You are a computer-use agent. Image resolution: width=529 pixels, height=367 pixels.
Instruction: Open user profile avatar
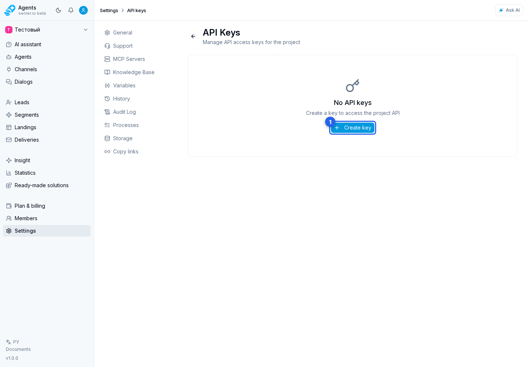[83, 10]
